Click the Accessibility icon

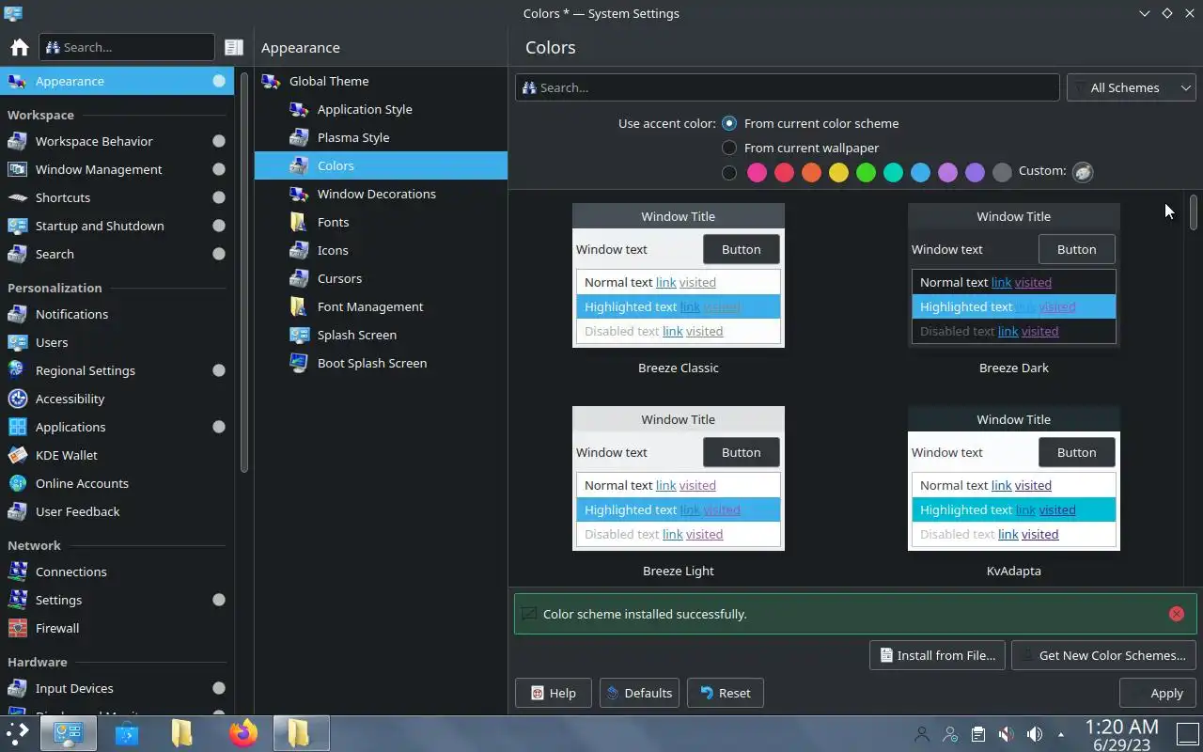17,399
